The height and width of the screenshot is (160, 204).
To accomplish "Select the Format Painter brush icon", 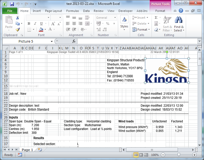I will (x=18, y=30).
